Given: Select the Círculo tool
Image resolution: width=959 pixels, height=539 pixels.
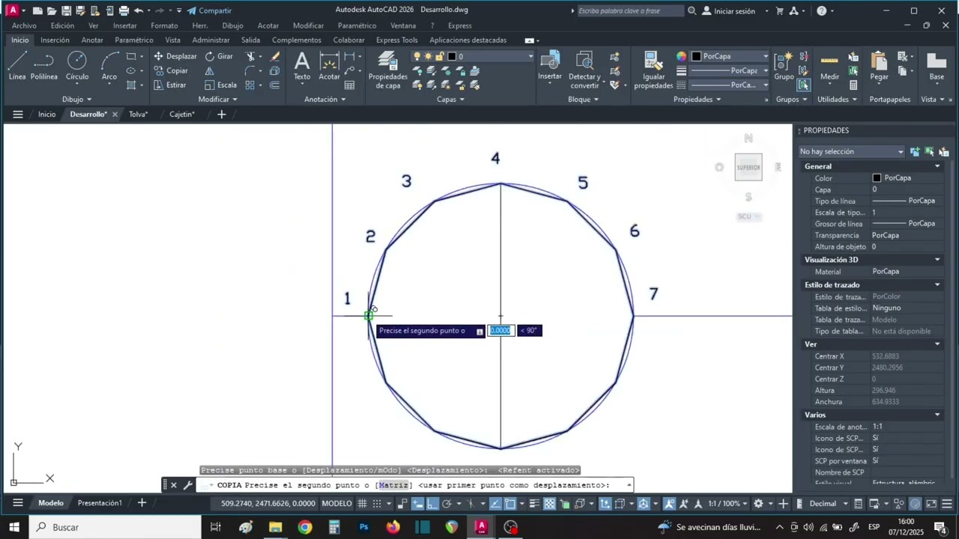Looking at the screenshot, I should point(77,66).
